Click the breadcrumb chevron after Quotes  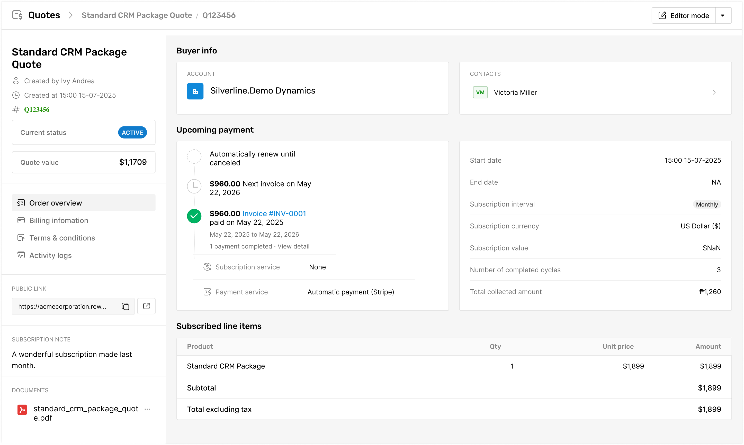point(70,15)
